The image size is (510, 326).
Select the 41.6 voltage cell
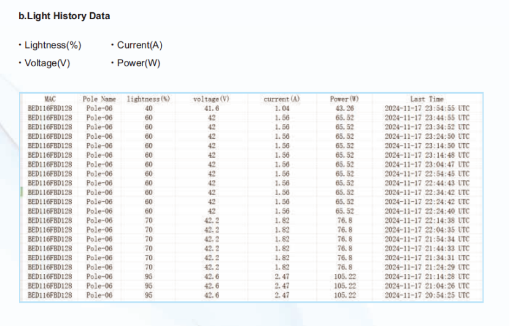click(211, 108)
